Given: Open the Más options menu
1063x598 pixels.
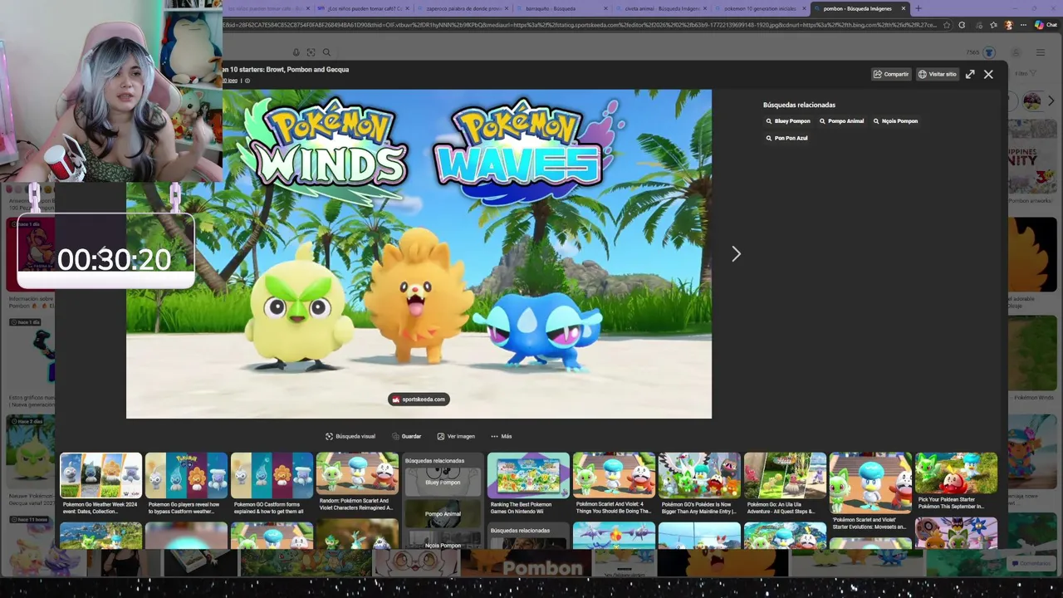Looking at the screenshot, I should tap(501, 436).
